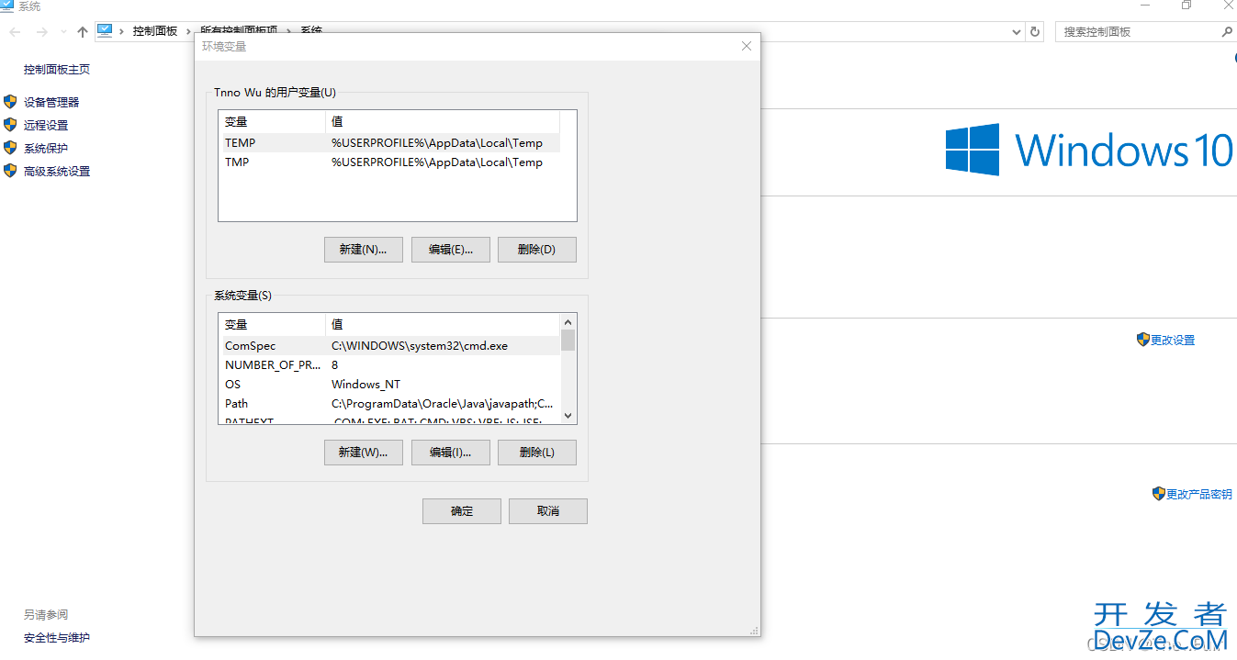Open the 控制面板主页 link

[x=57, y=70]
